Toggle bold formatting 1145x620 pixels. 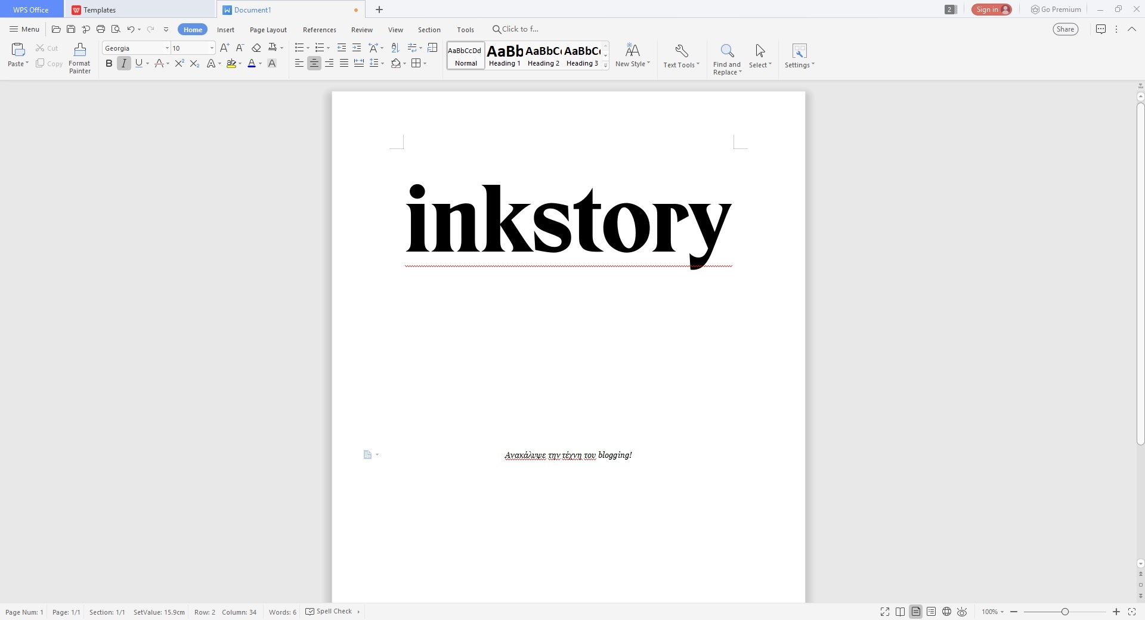[x=109, y=63]
